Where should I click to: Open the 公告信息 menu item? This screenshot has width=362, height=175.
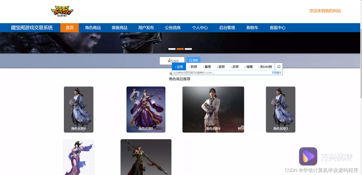[173, 28]
